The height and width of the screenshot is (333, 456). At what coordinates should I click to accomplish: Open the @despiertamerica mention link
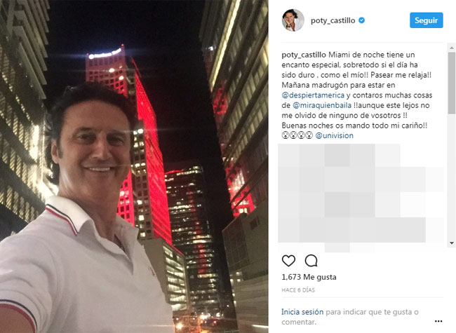313,95
